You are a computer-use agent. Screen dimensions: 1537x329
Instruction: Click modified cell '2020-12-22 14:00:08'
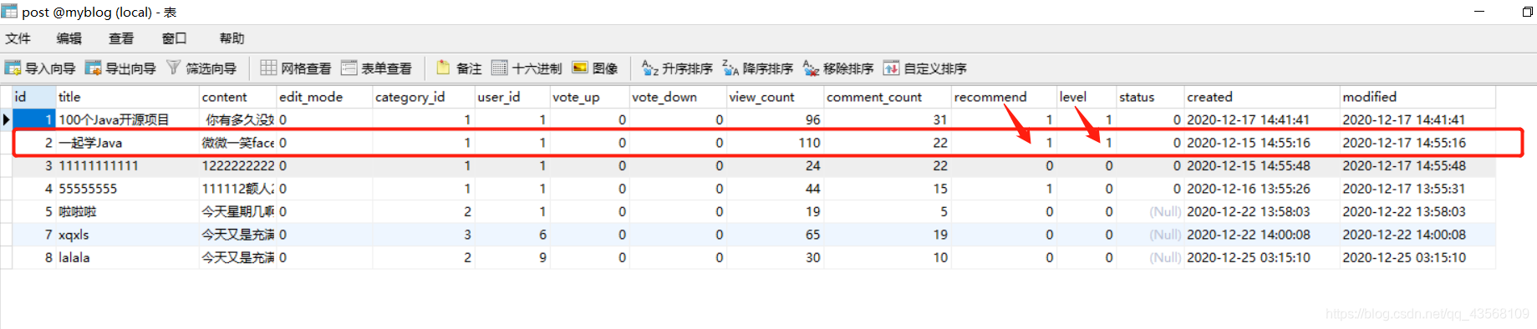click(x=1417, y=235)
